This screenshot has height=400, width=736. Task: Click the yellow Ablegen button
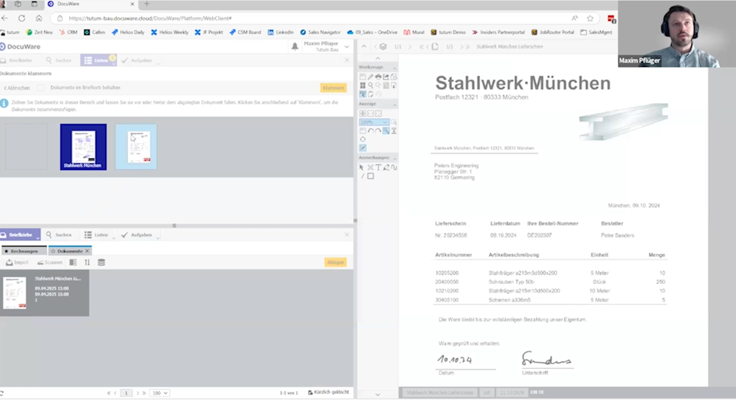pyautogui.click(x=335, y=262)
